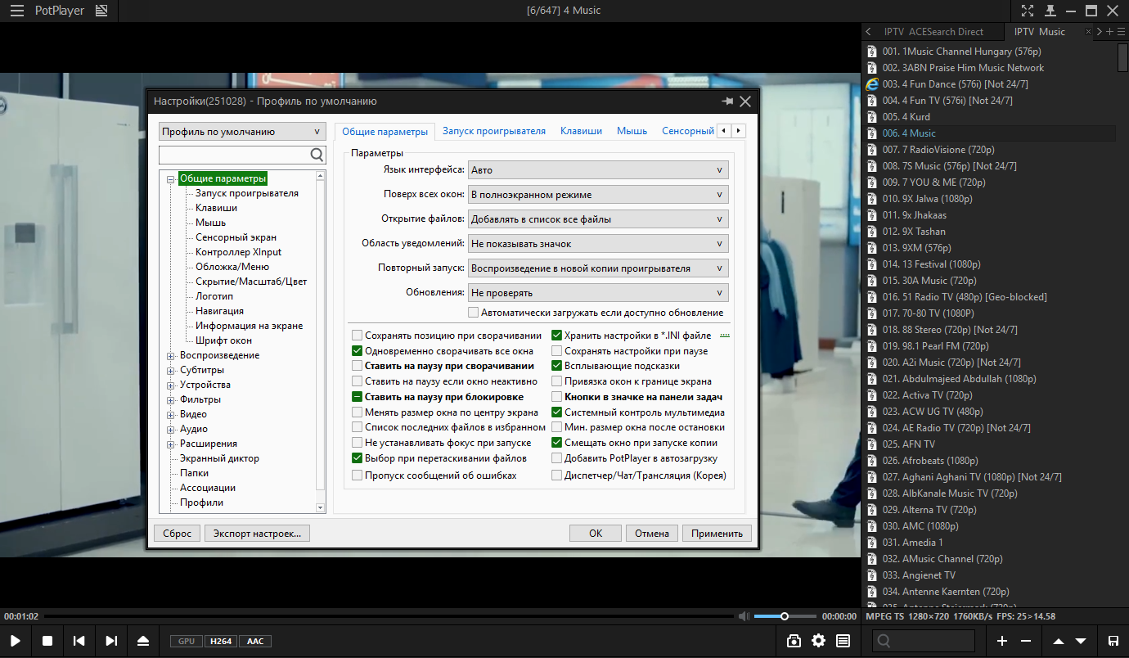Pin the settings dialog with the pin icon

727,101
